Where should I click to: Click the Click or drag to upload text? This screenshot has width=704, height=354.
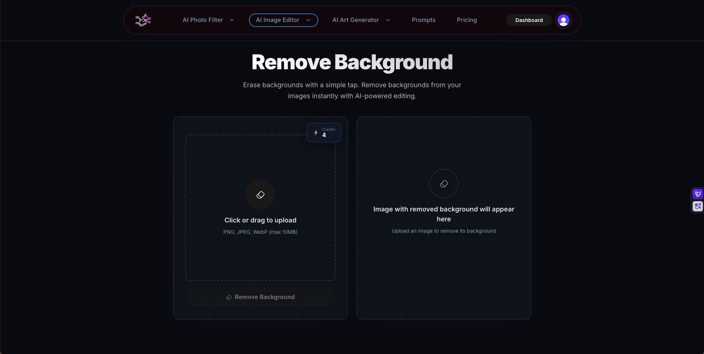(x=260, y=220)
